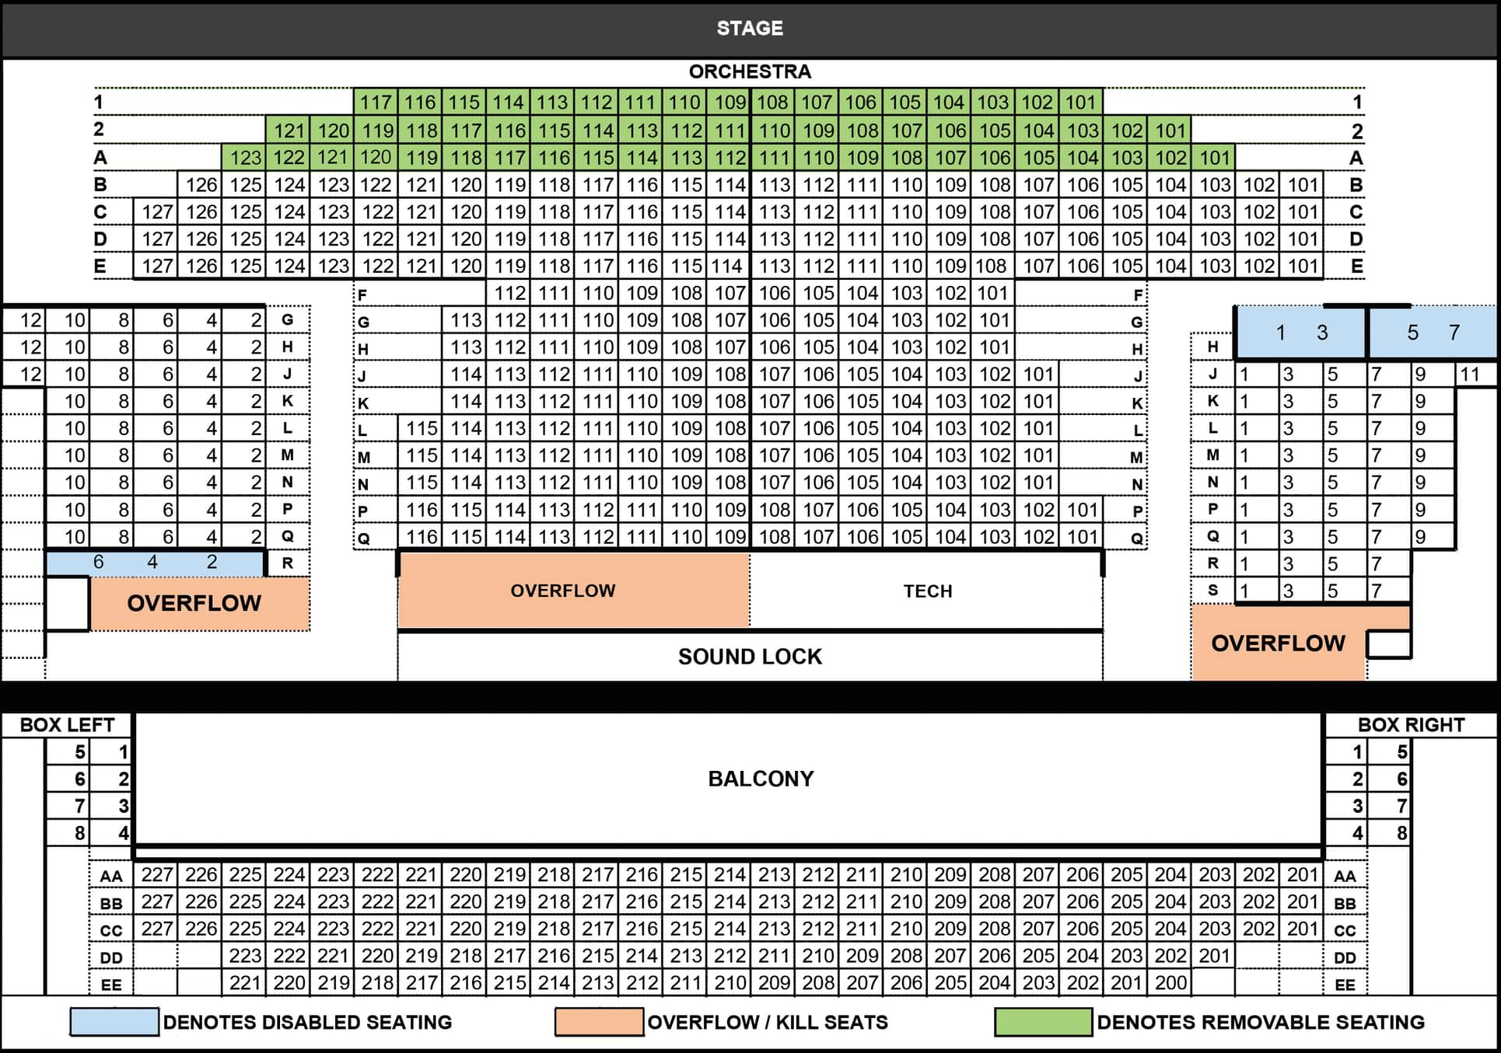Select balcony seat 223 in row DD
This screenshot has height=1053, width=1501.
245,956
